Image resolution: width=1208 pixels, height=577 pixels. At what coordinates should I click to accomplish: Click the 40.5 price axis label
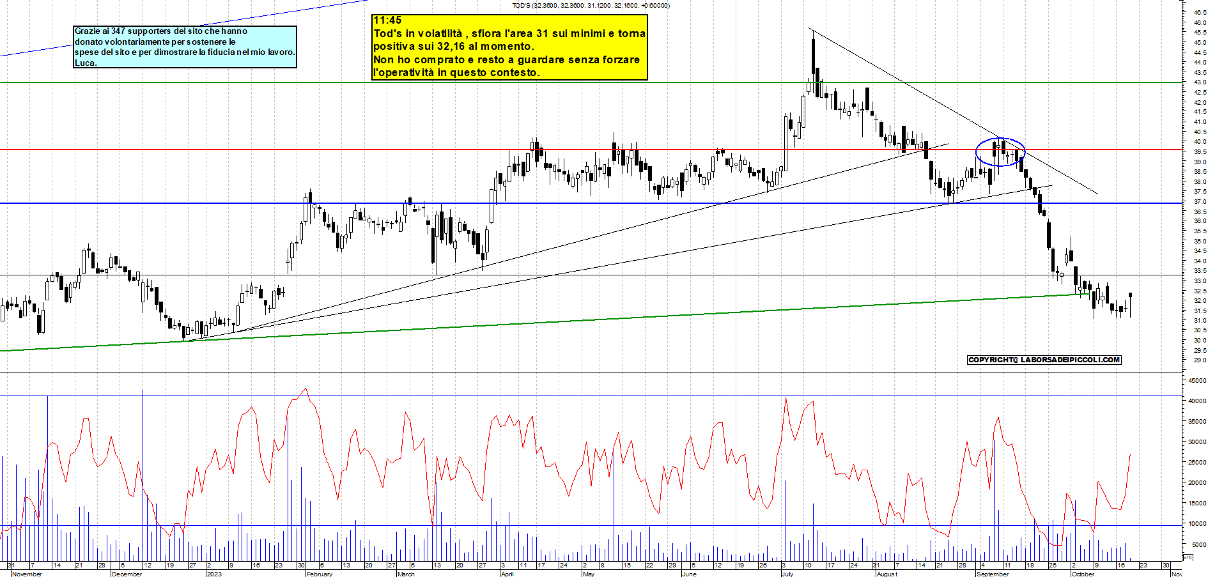coord(1200,132)
